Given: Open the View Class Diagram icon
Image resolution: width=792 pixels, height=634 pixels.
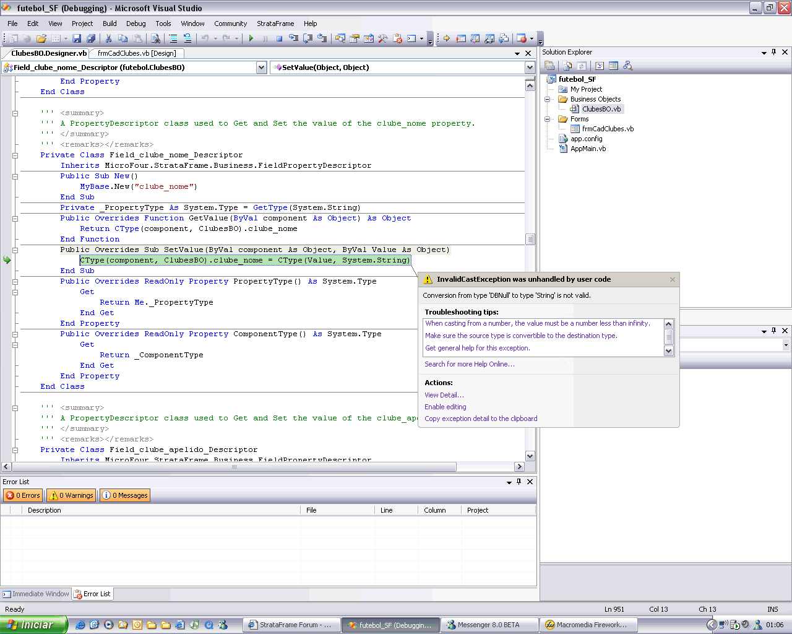Looking at the screenshot, I should (x=628, y=66).
